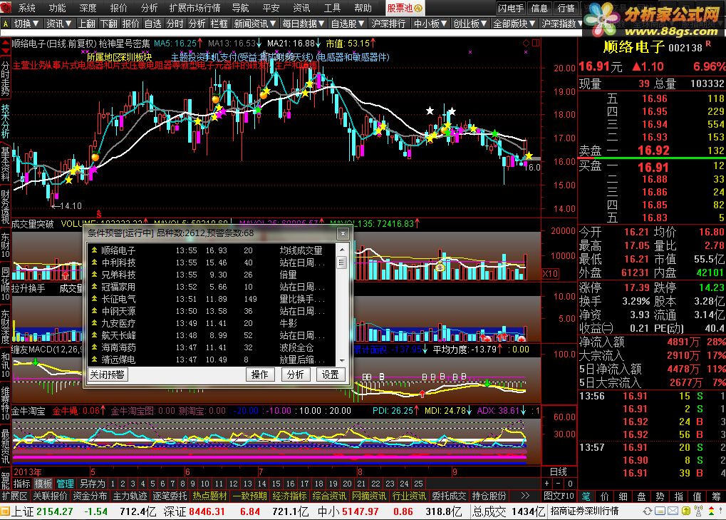Open the 自选股 dropdown

(x=348, y=23)
